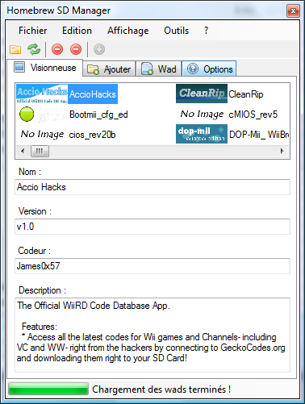305x404 pixels.
Task: Select the AccioHacks banner thumbnail
Action: [42, 94]
